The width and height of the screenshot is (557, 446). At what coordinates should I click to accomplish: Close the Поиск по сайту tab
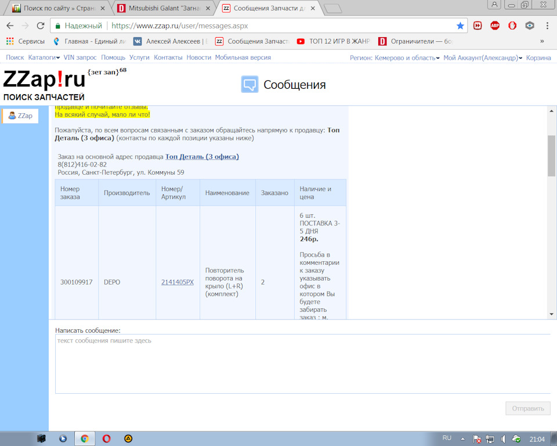tap(102, 8)
